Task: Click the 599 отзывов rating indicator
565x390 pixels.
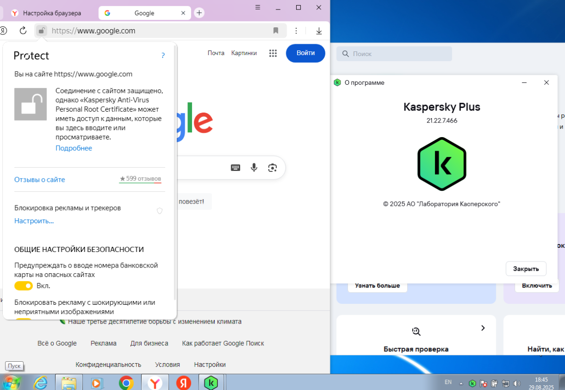Action: coord(140,179)
